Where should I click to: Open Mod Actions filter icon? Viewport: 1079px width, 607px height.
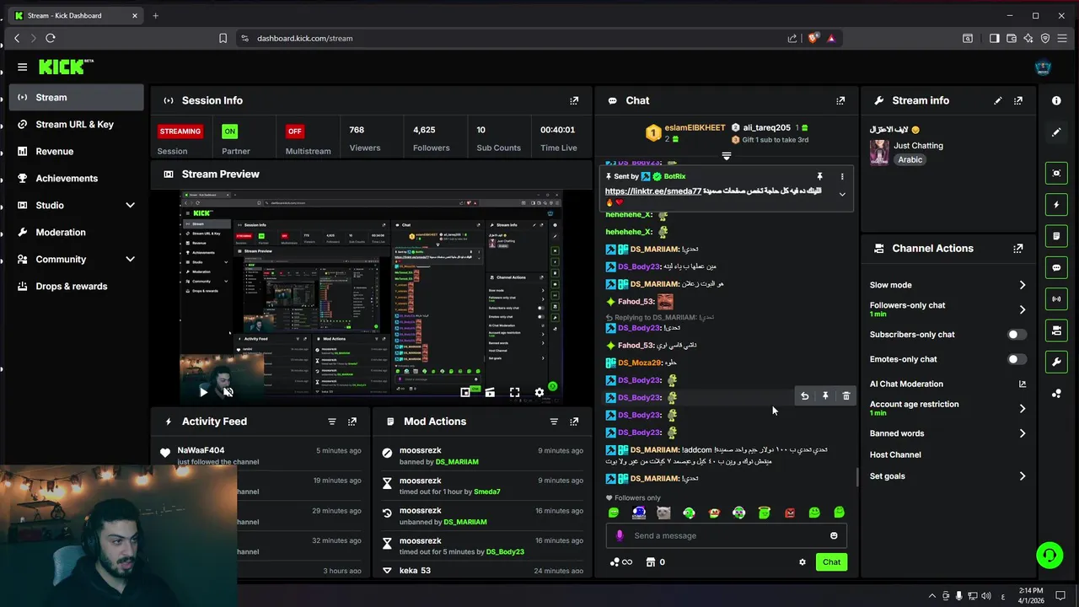point(554,422)
